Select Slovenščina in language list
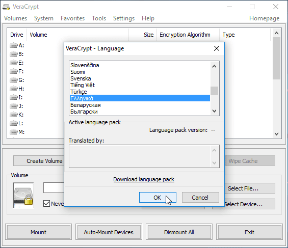Image resolution: width=288 pixels, height=248 pixels. [x=140, y=65]
